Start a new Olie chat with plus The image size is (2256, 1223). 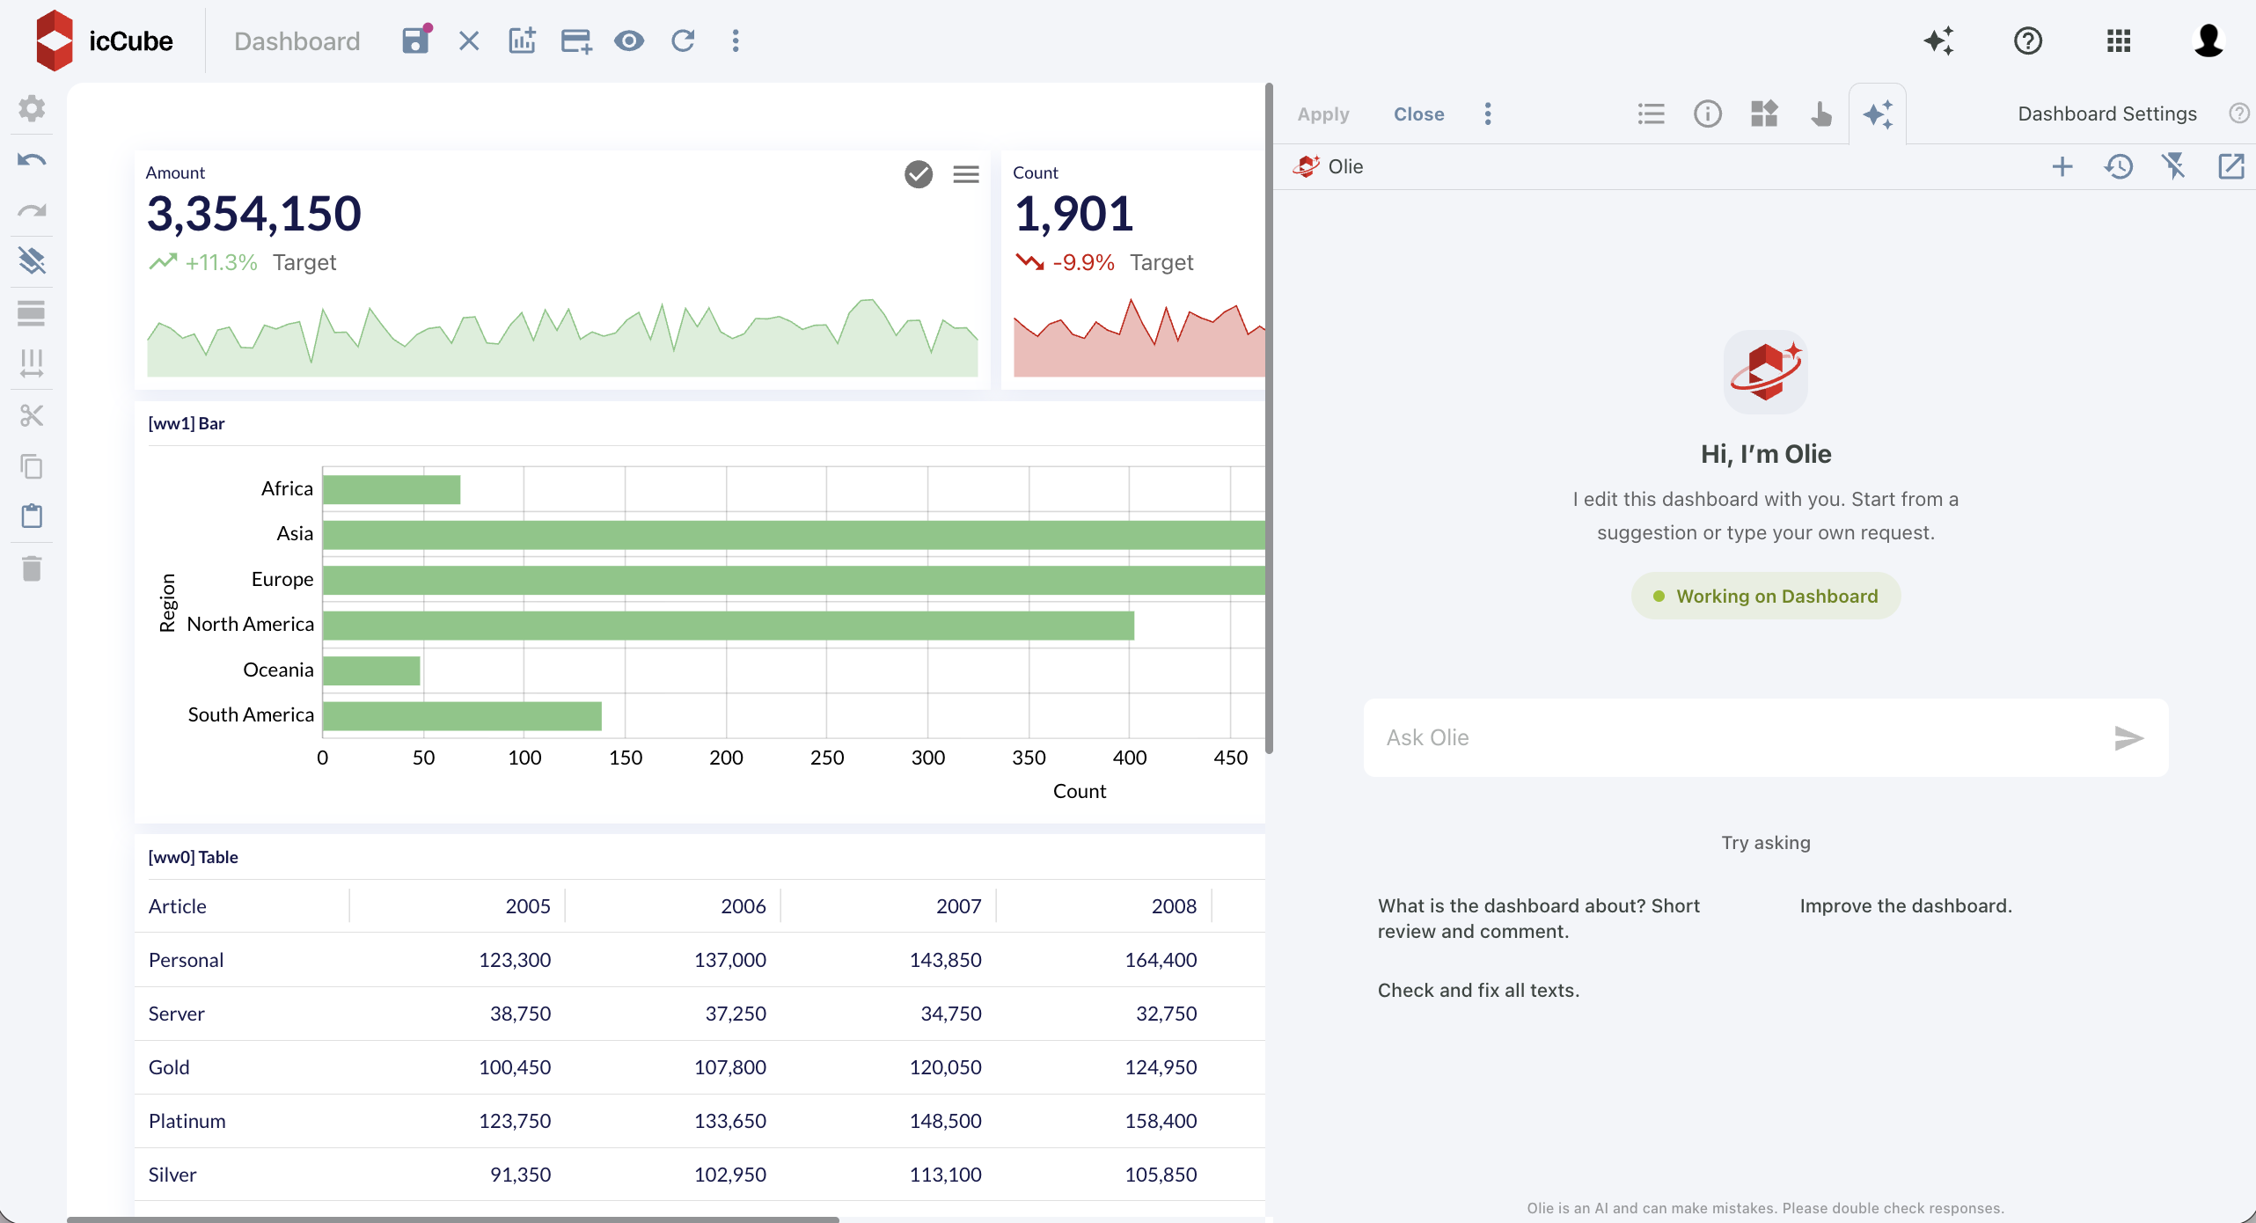(x=2062, y=166)
